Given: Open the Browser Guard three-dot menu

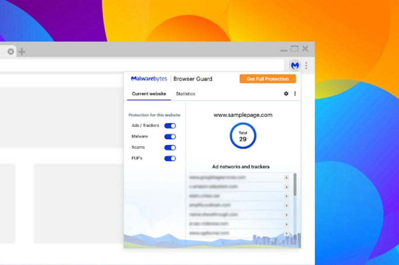Looking at the screenshot, I should 295,93.
